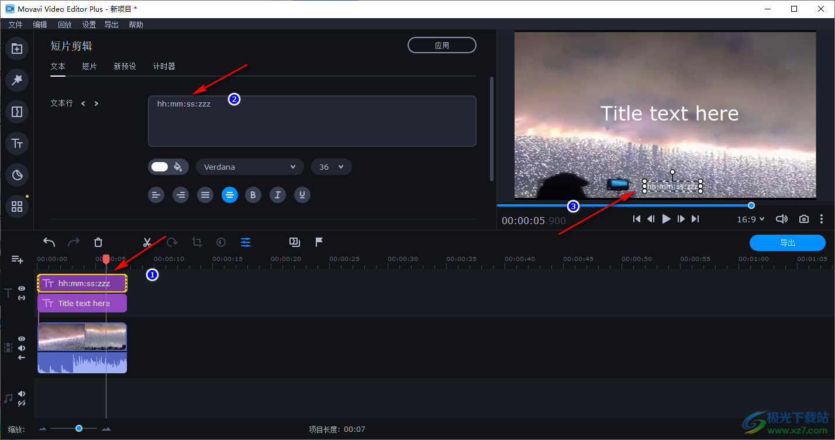Delete the selected clip with trash icon
This screenshot has height=440, width=835.
coord(98,242)
